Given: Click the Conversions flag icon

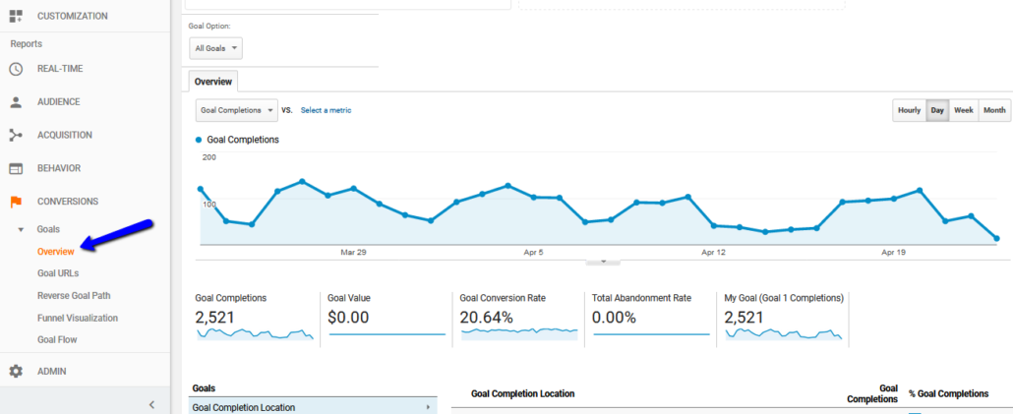Looking at the screenshot, I should (x=16, y=202).
